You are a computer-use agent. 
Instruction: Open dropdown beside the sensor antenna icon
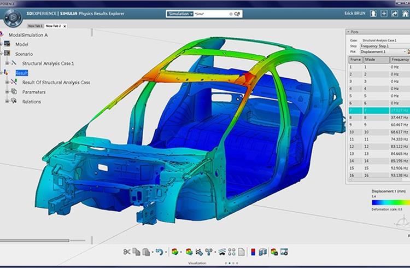(215, 253)
